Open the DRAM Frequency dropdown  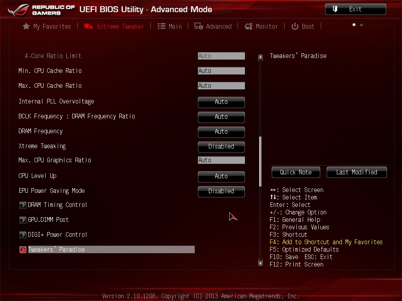221,132
